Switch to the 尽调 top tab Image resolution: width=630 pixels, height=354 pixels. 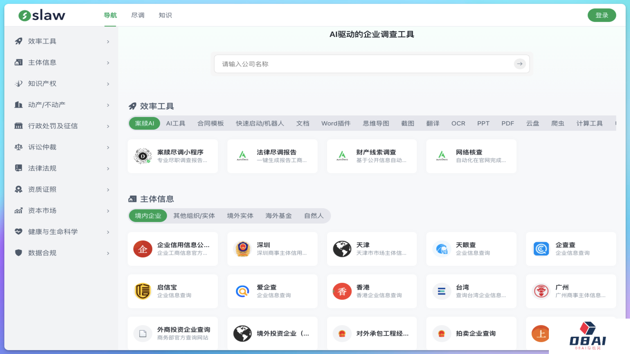click(x=137, y=15)
